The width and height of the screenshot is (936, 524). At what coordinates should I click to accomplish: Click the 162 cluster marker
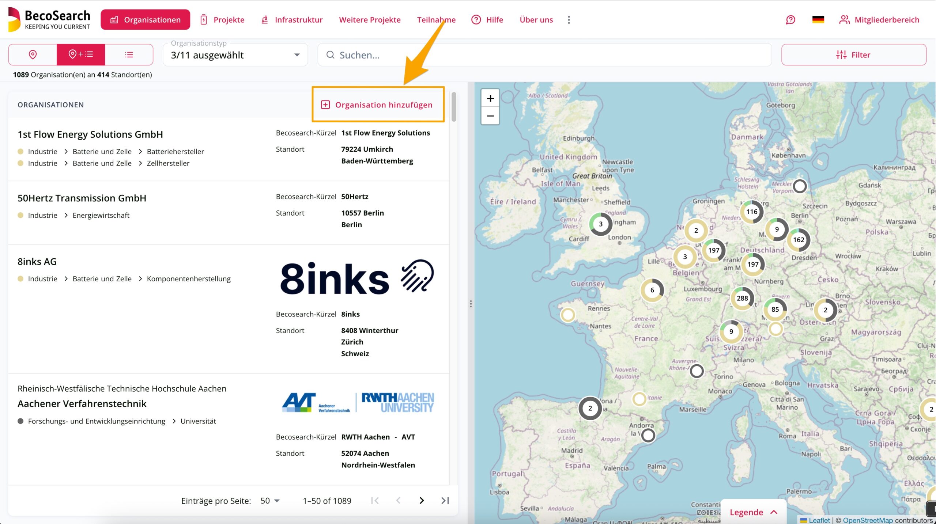(799, 240)
